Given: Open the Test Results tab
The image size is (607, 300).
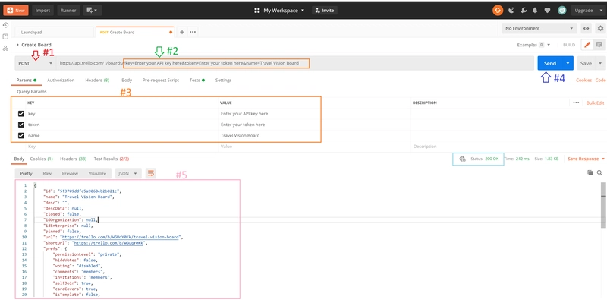Looking at the screenshot, I should pyautogui.click(x=112, y=159).
